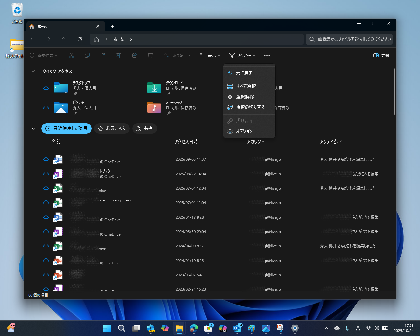Open the 新規作成 dropdown

[x=44, y=56]
